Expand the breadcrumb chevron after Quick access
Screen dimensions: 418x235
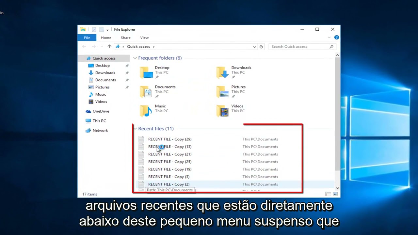point(154,47)
